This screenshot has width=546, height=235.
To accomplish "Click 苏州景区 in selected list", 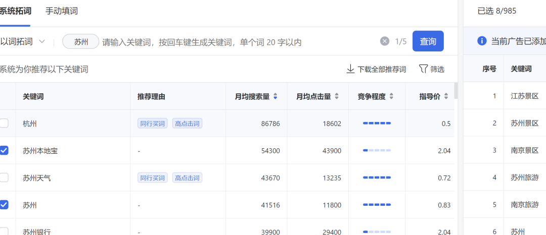I will 525,123.
